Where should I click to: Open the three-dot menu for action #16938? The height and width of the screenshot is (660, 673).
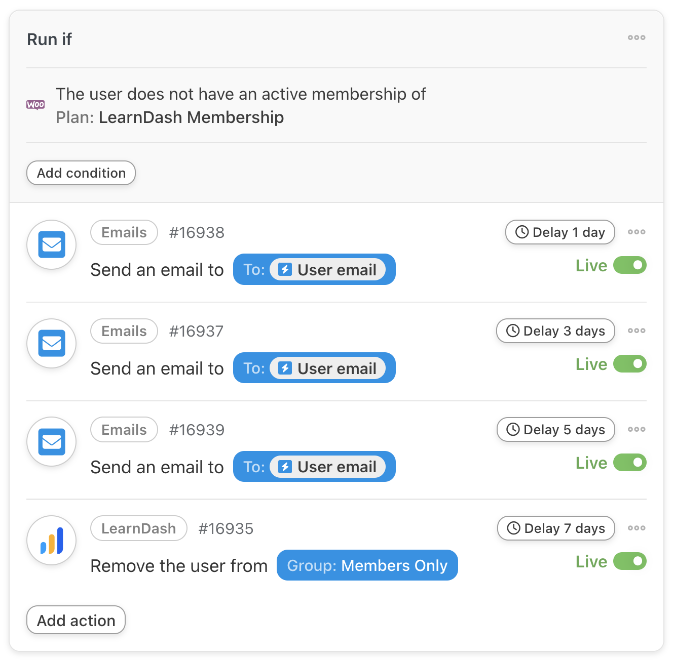[x=636, y=232]
